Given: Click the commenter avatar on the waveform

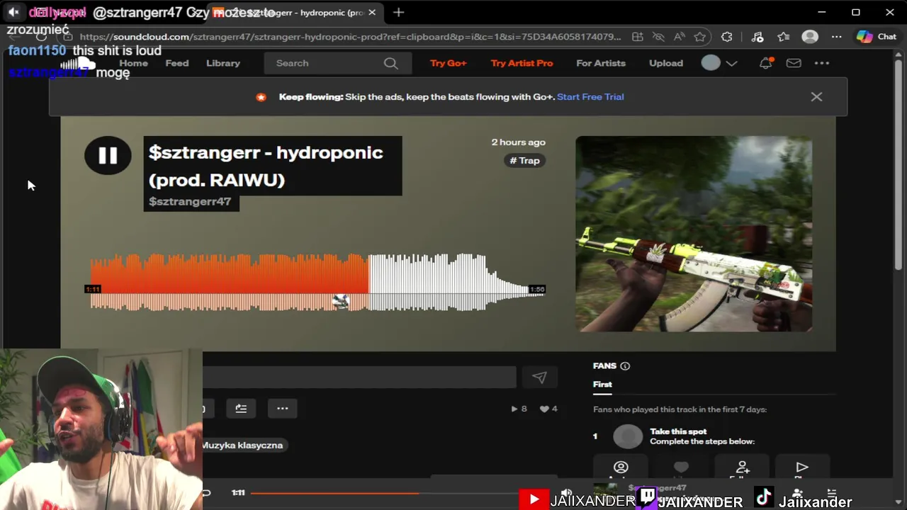Looking at the screenshot, I should tap(341, 302).
